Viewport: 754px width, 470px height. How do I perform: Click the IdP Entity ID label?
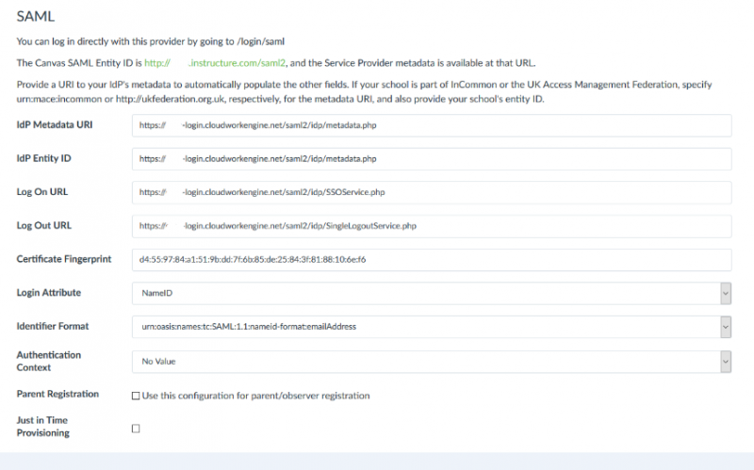[43, 158]
